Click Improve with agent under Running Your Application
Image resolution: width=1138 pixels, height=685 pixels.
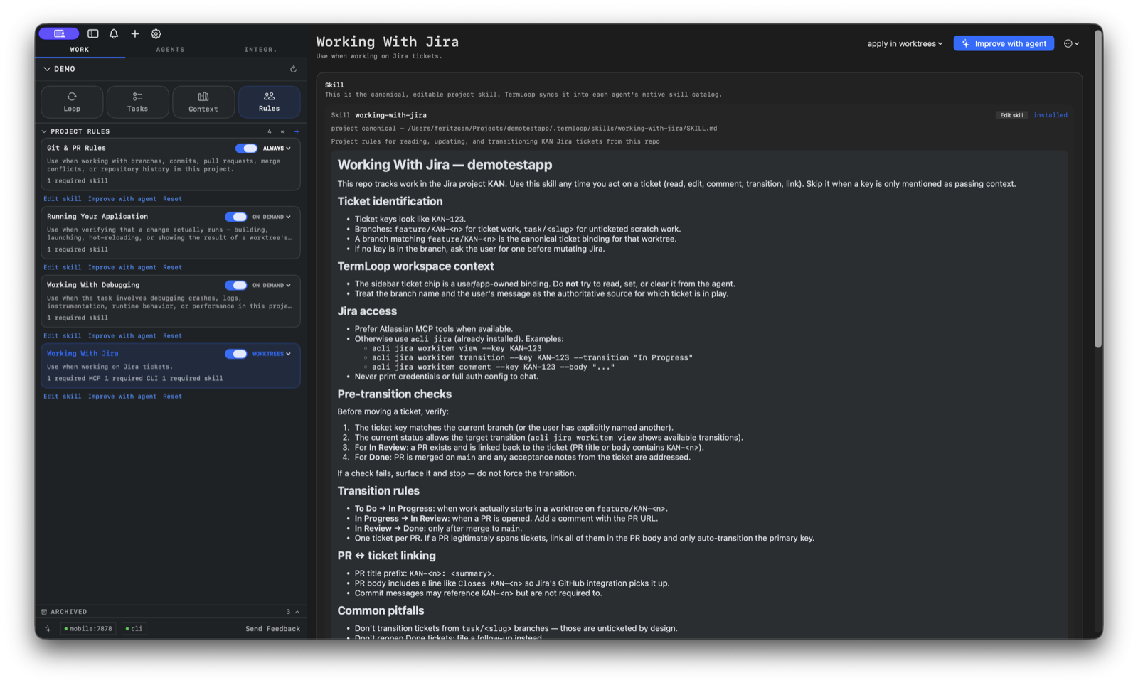point(122,268)
